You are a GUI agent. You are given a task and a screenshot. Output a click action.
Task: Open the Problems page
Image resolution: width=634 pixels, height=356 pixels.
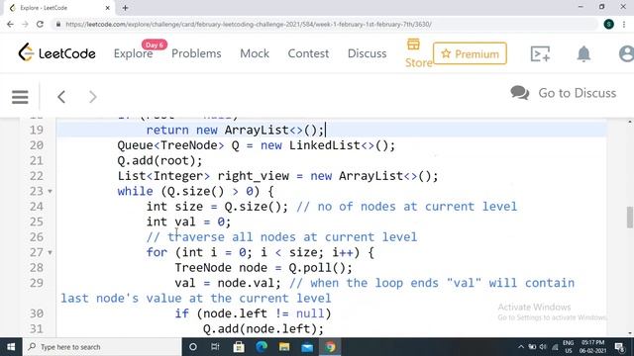[x=196, y=53]
